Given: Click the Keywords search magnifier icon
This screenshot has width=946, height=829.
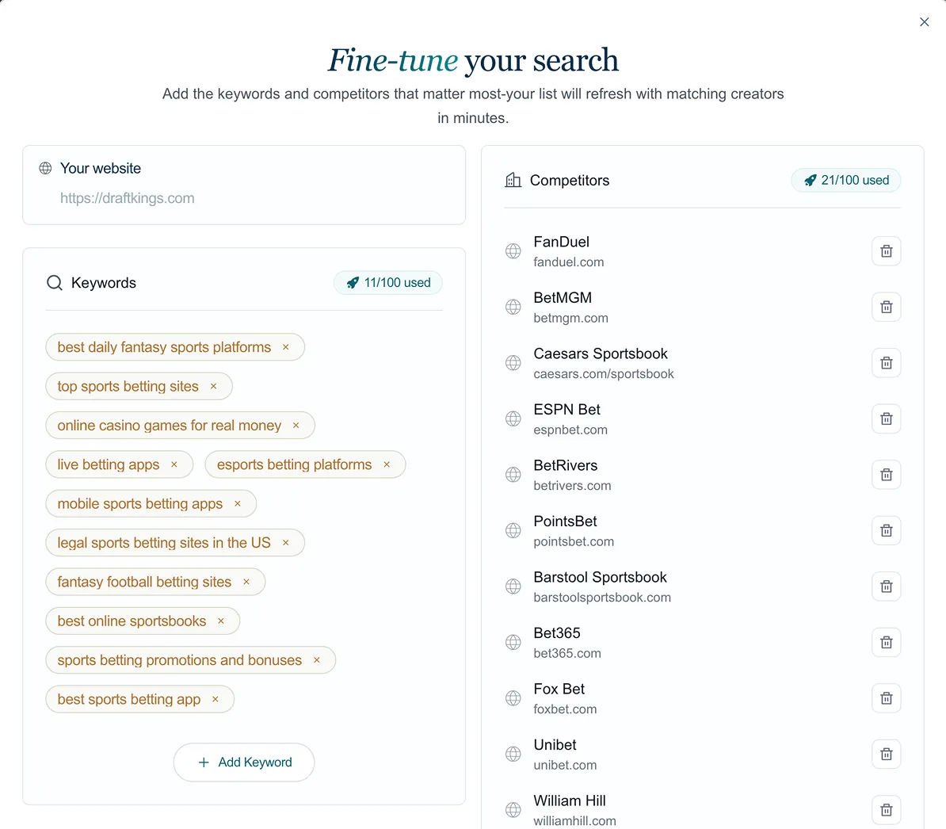Looking at the screenshot, I should 55,282.
